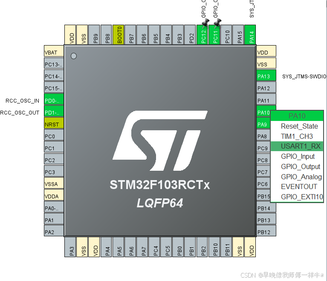Click the PD0 RCC_OSC_IN pin
Viewport: 327px width, 281px height.
54,99
